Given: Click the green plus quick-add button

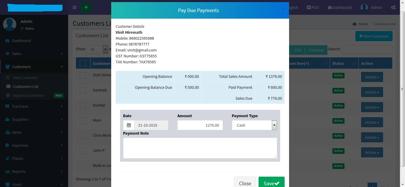Looking at the screenshot, I should coord(86,7).
